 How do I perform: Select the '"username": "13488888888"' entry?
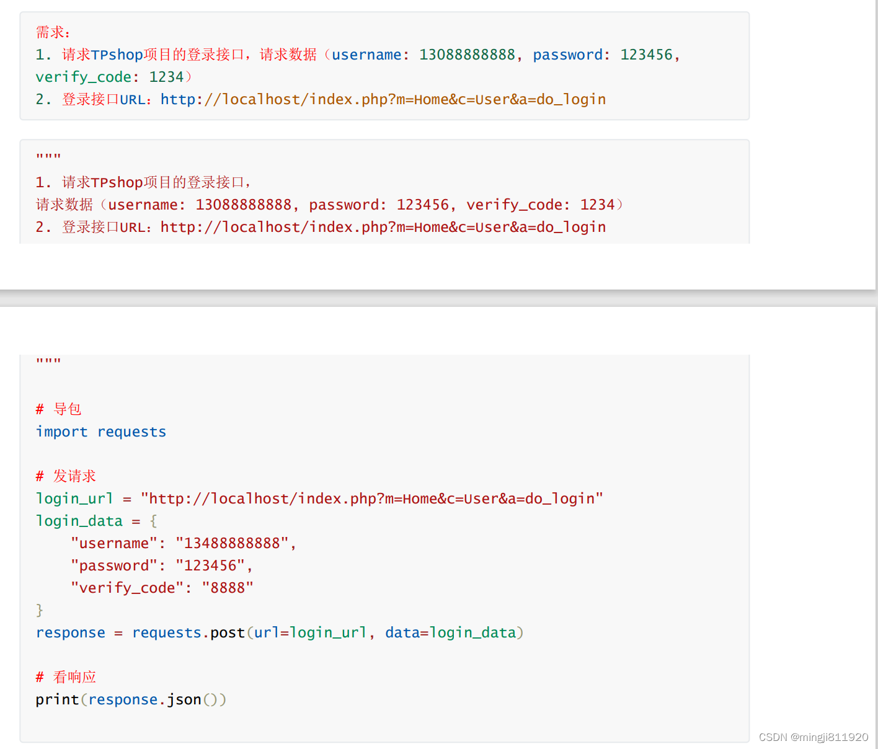(184, 543)
